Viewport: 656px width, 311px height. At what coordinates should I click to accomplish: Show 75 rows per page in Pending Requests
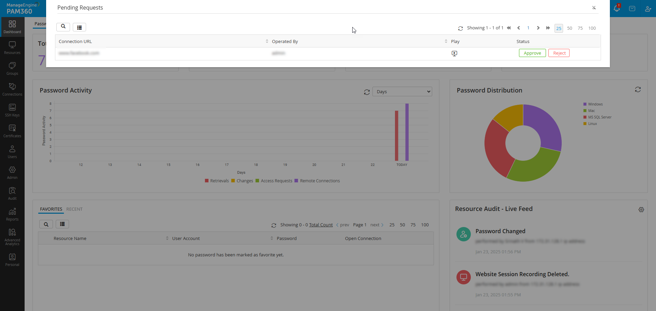click(580, 28)
